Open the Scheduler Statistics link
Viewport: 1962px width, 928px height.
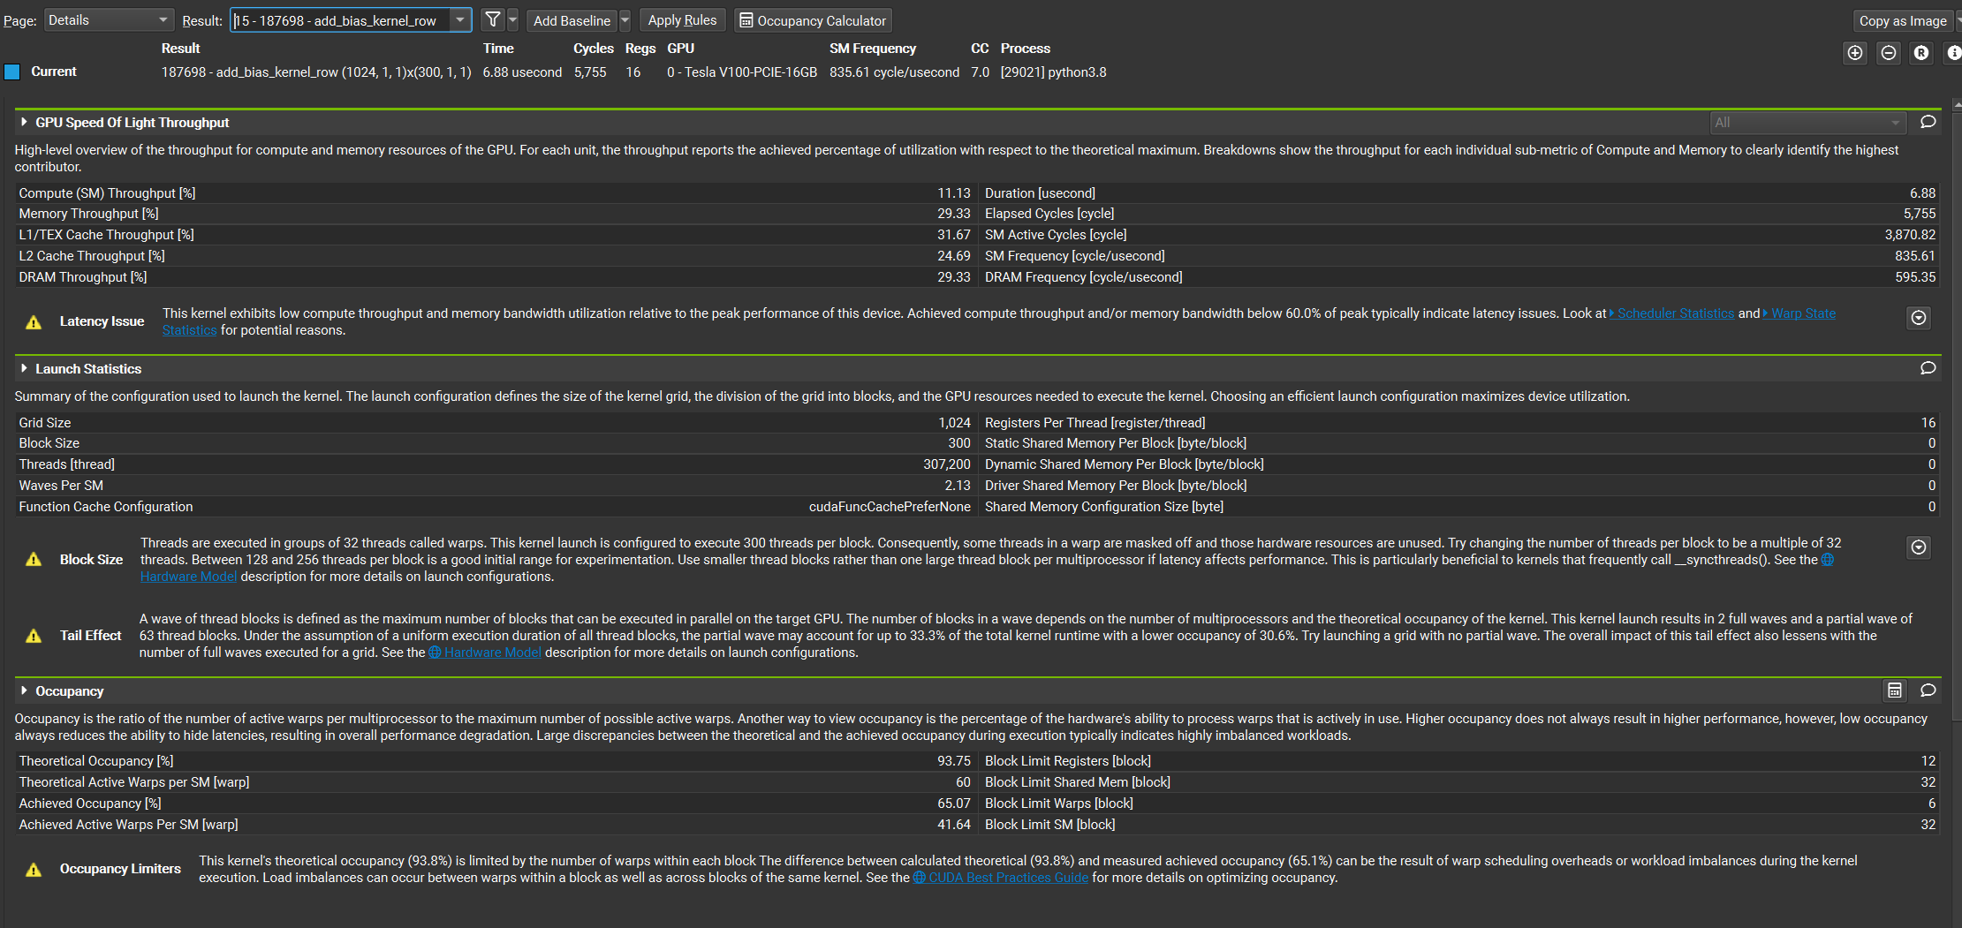[x=1672, y=313]
